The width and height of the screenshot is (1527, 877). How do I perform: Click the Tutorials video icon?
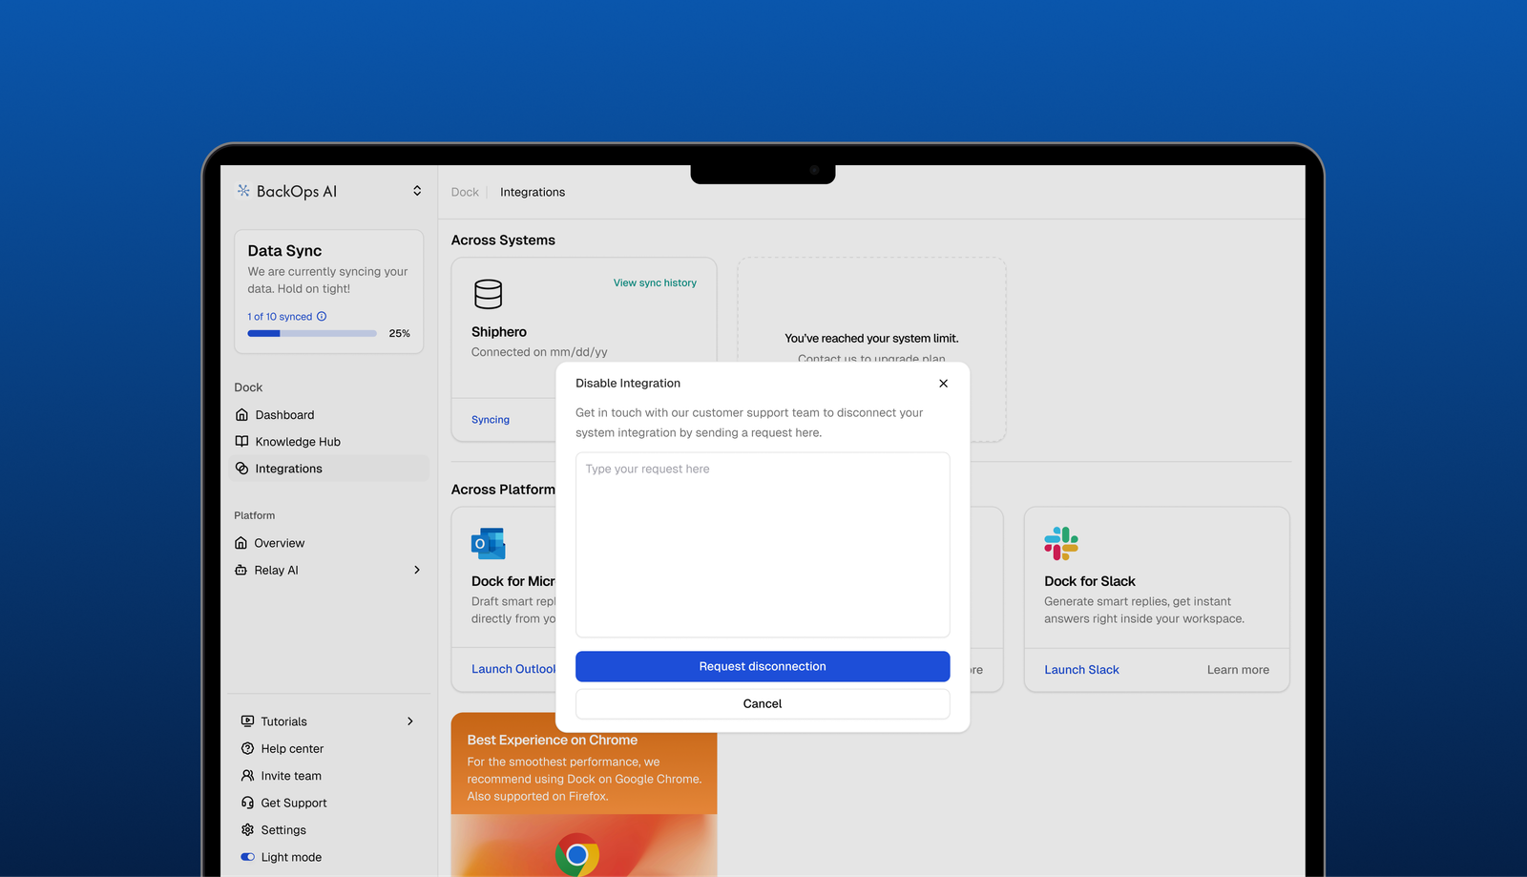click(x=247, y=721)
